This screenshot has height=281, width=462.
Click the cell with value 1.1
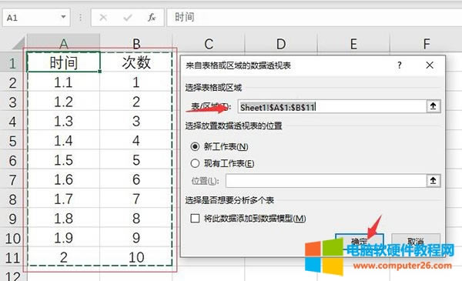pos(64,82)
